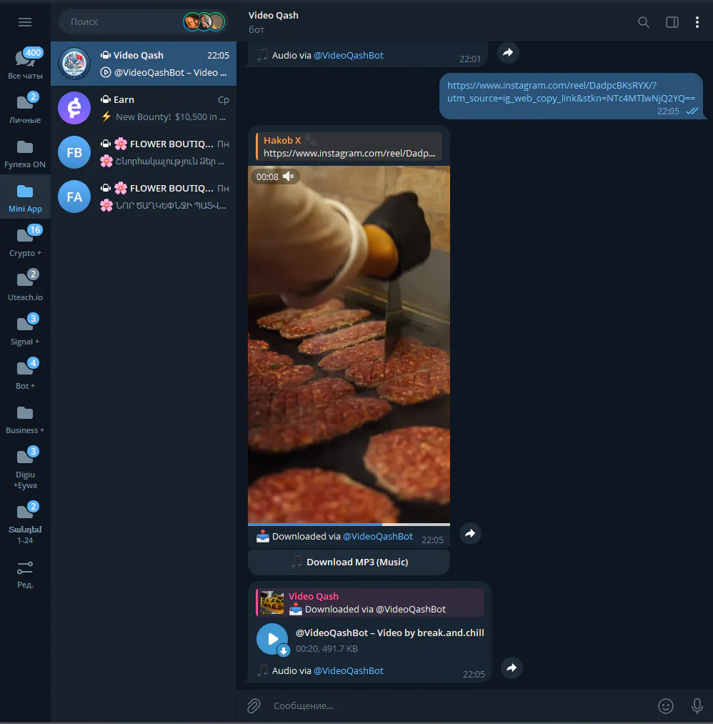This screenshot has width=713, height=724.
Task: Open @VideoQashBot link in last audio message
Action: [x=349, y=671]
